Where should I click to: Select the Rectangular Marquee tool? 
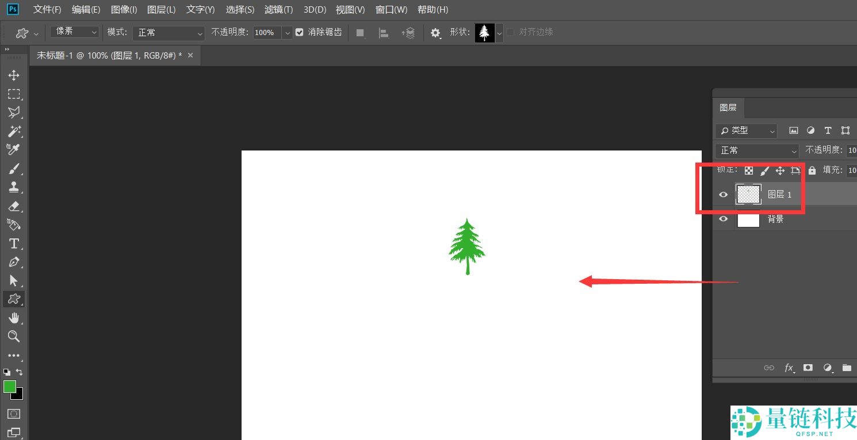point(14,94)
